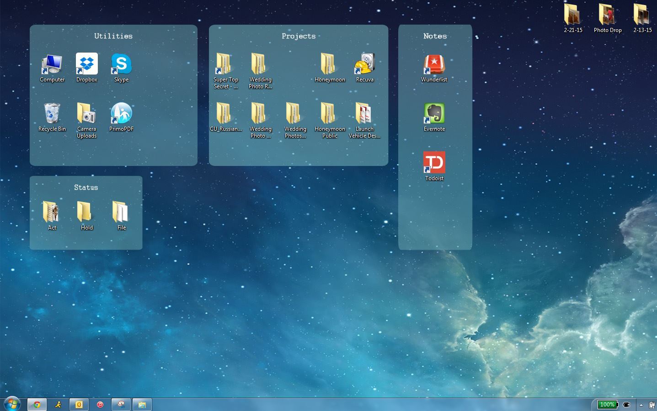Launch Recuva in the Projects fence
Image resolution: width=657 pixels, height=411 pixels.
click(364, 64)
